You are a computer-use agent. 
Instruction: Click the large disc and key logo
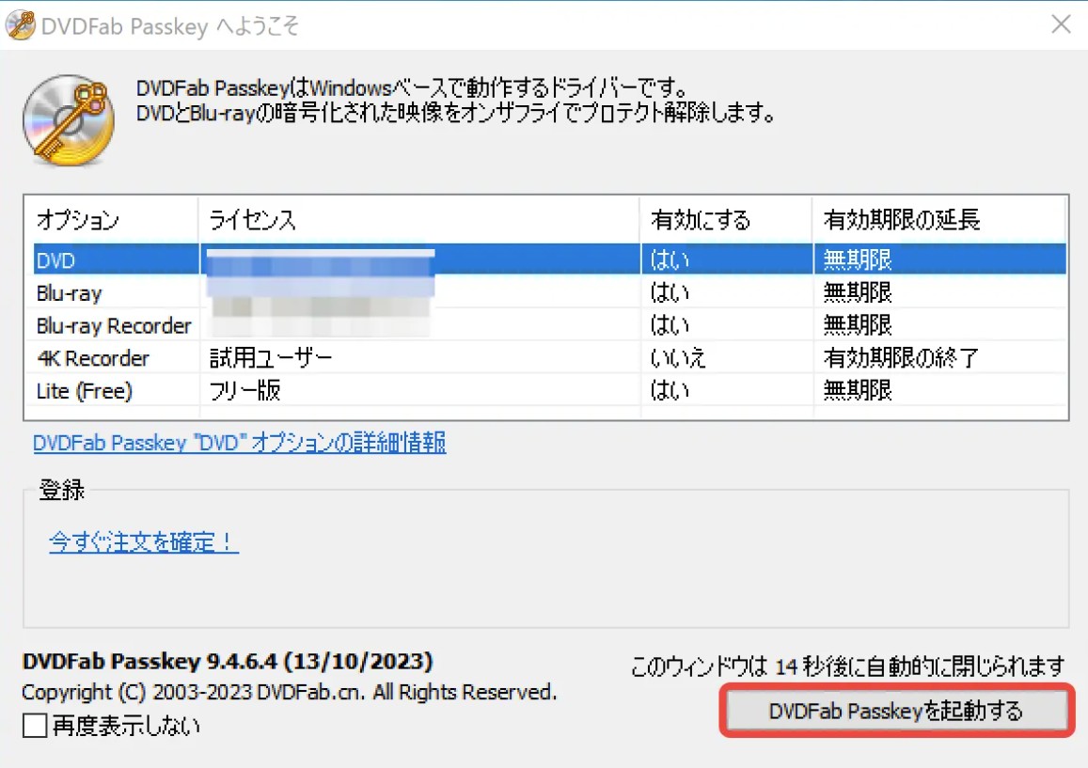69,120
